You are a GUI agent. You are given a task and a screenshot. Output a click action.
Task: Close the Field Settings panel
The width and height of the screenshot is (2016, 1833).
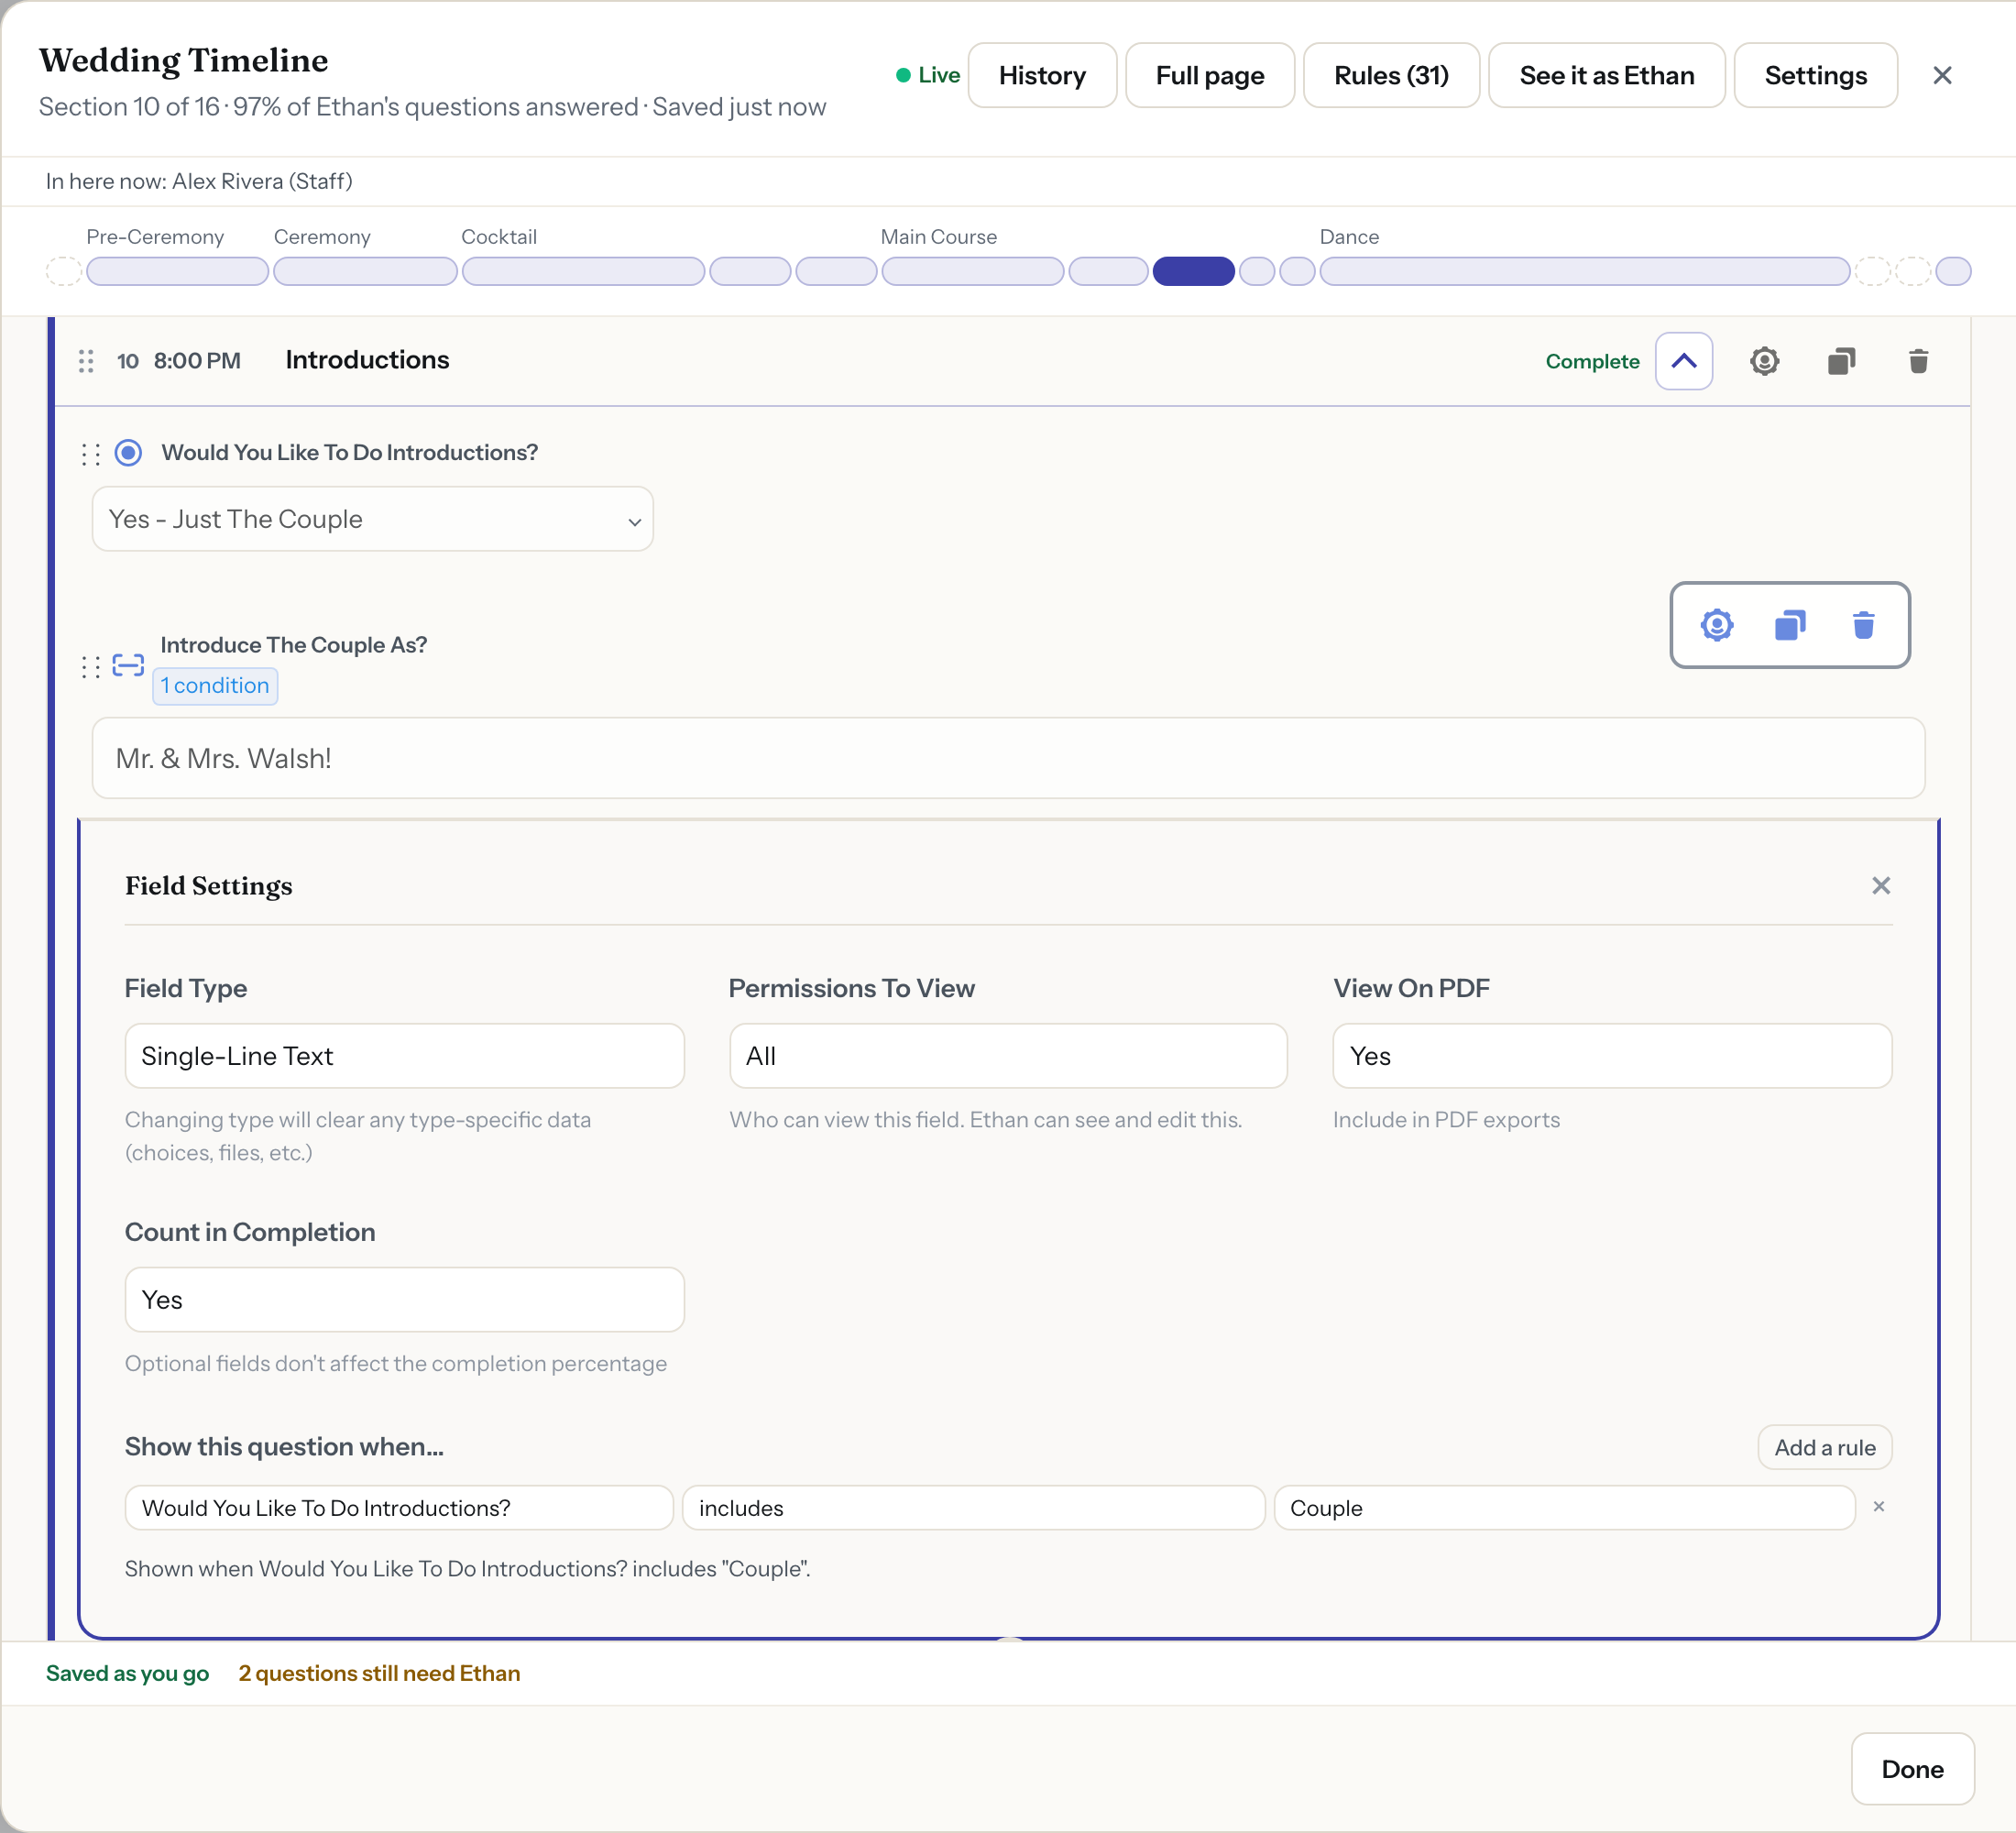pos(1880,886)
